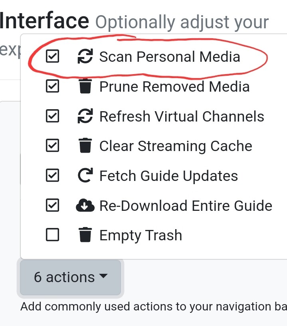Enable the Empty Trash checkbox
The width and height of the screenshot is (287, 326).
tap(53, 236)
